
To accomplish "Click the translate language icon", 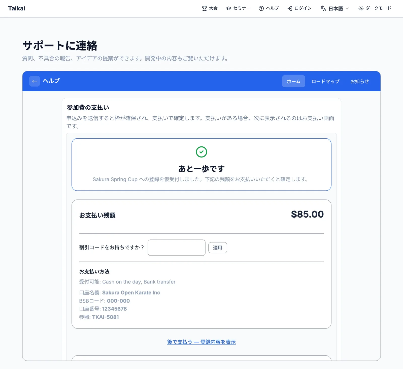I will point(323,9).
